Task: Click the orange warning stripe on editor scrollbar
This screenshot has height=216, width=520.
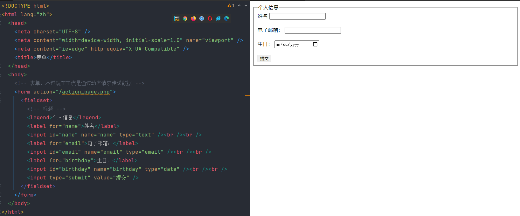Action: [x=247, y=95]
